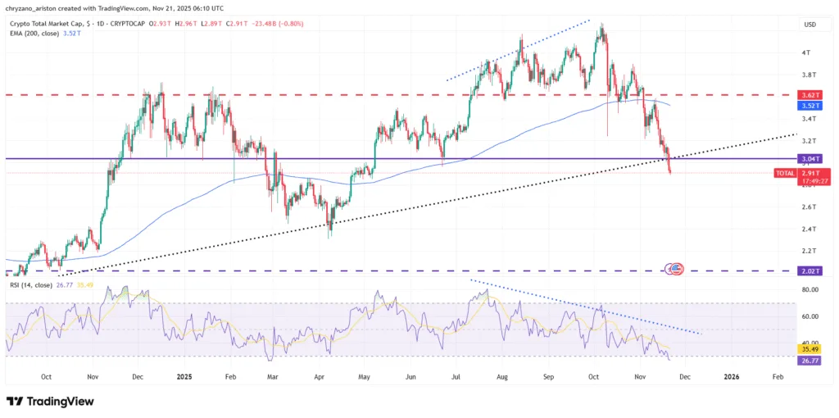Click the blue 3.52T EMA price label

pos(809,106)
